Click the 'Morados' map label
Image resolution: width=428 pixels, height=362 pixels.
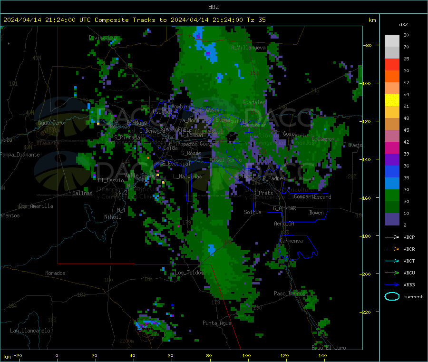click(55, 273)
